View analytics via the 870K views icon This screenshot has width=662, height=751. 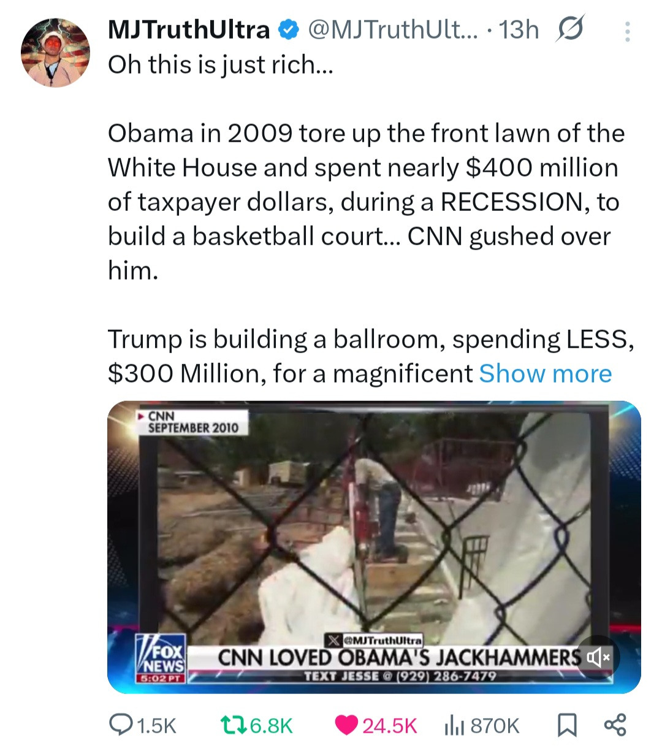pyautogui.click(x=454, y=725)
